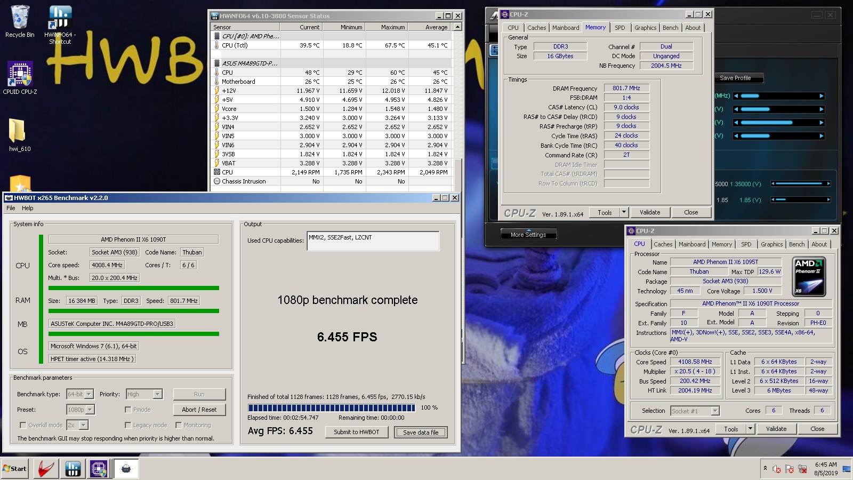Click the Show Desktop button beside the clock

[x=848, y=469]
